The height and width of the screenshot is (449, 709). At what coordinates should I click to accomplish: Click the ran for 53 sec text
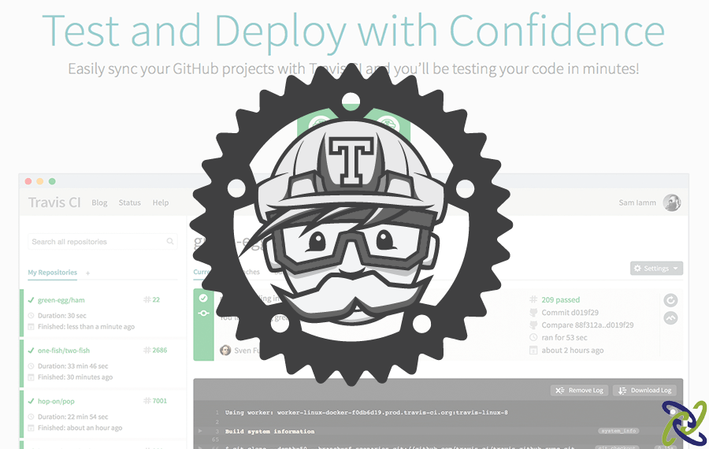(x=564, y=338)
